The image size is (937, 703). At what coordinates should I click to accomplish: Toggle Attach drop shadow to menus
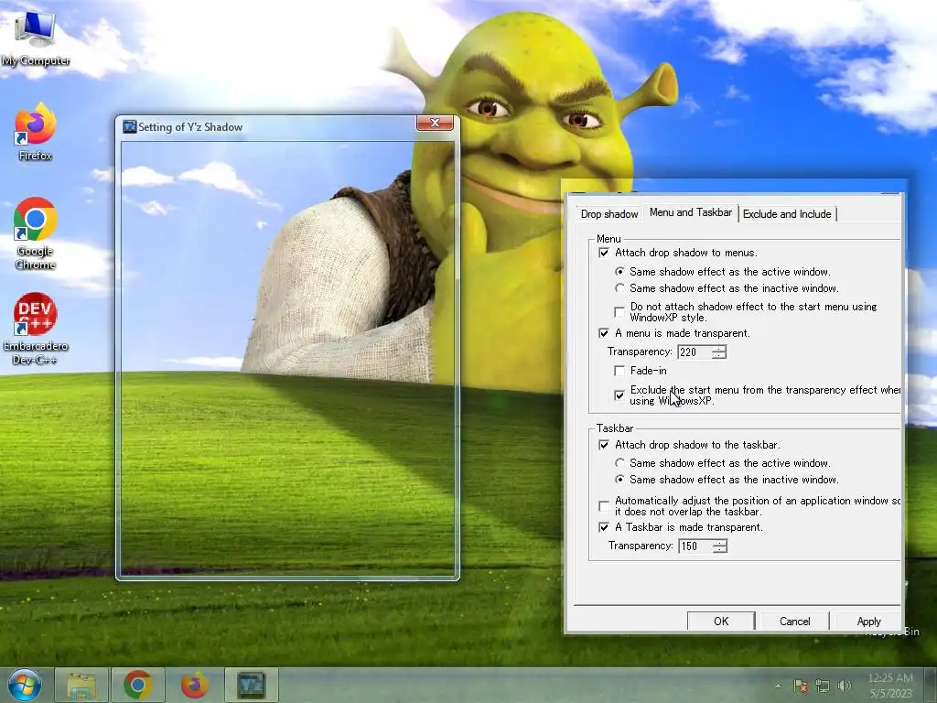[x=604, y=253]
